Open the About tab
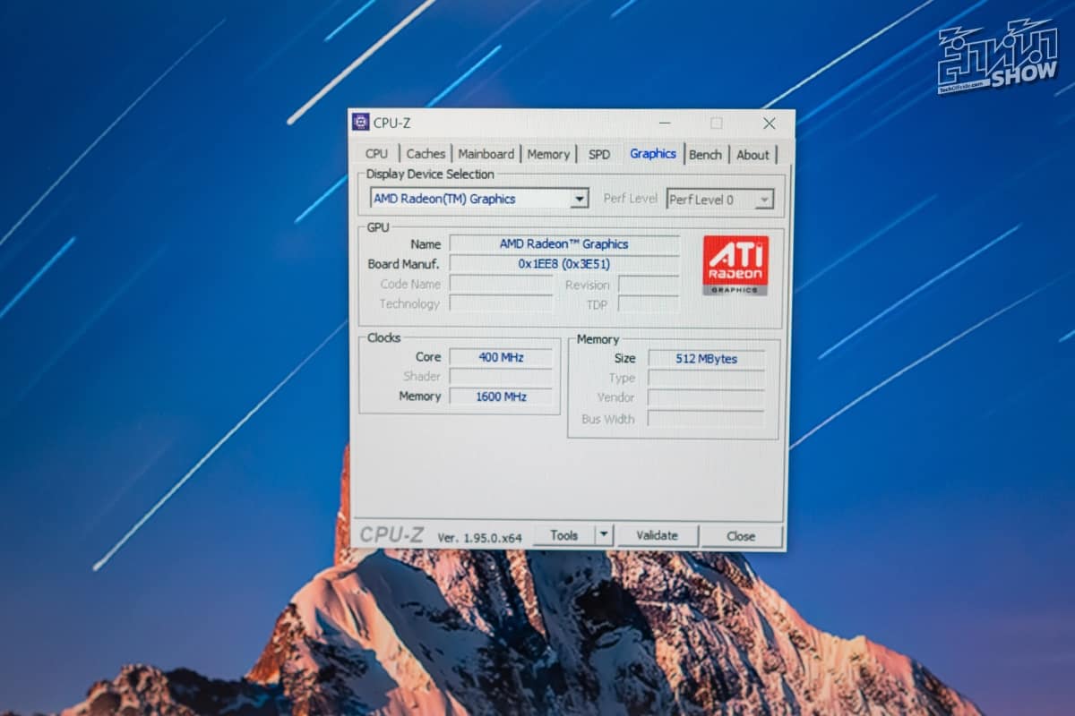1075x716 pixels. pos(752,154)
